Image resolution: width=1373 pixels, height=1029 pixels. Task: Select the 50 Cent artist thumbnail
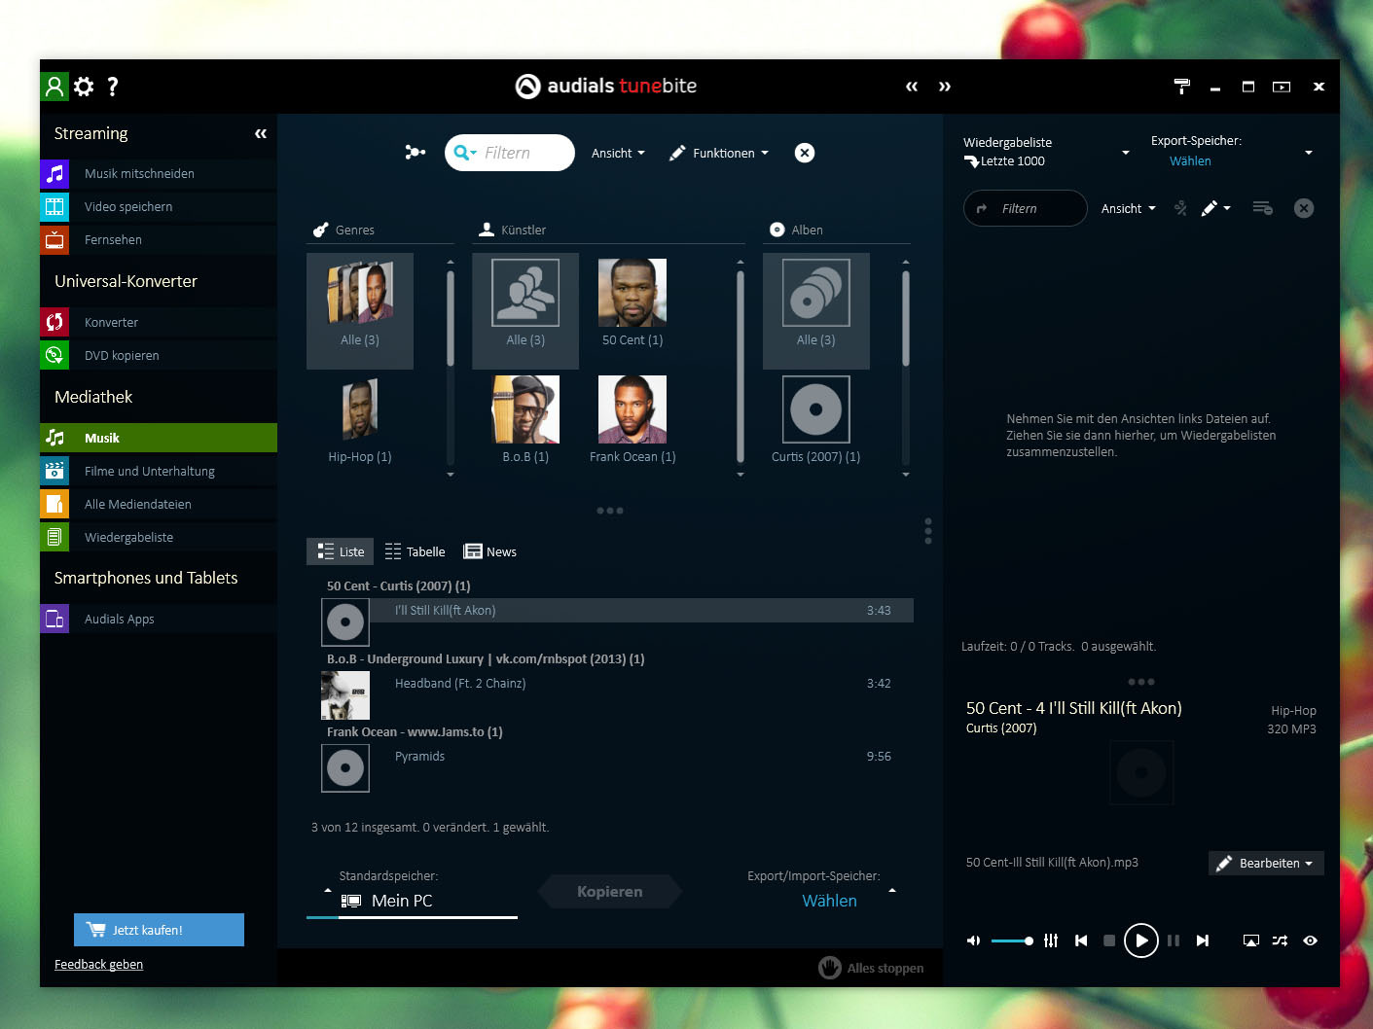632,292
